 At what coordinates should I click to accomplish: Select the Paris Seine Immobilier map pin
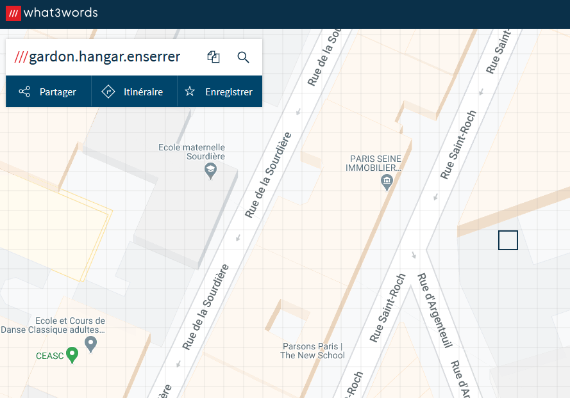tap(387, 182)
